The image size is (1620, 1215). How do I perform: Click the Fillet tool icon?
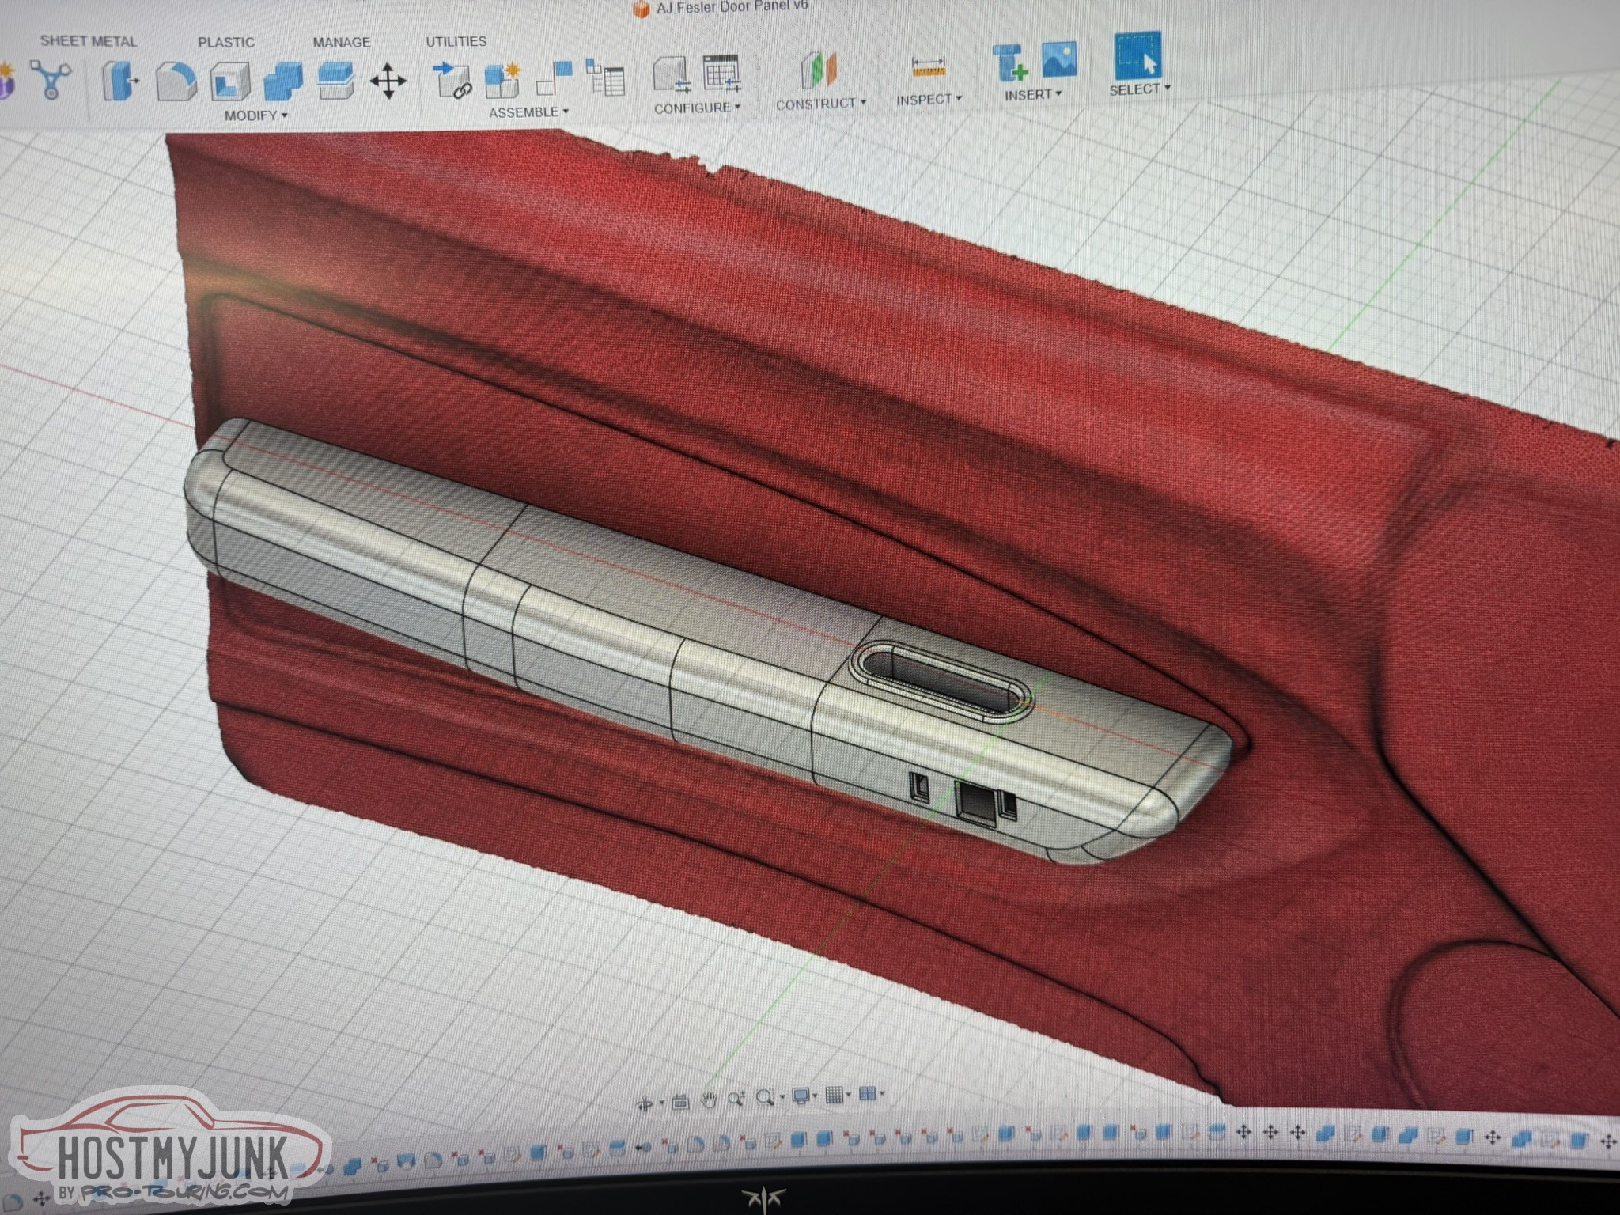(176, 81)
